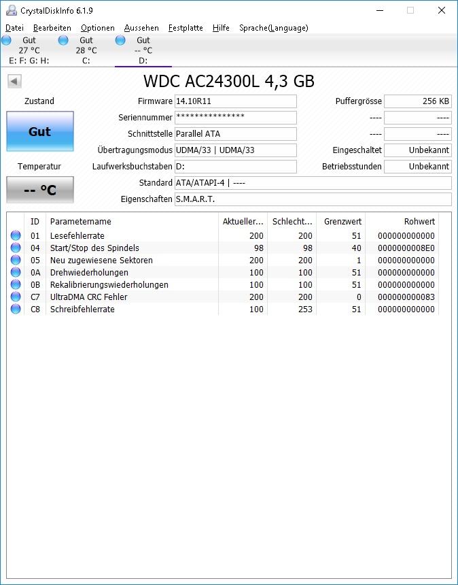458x585 pixels.
Task: Minimize the CrystalDiskInfo window
Action: coord(380,10)
